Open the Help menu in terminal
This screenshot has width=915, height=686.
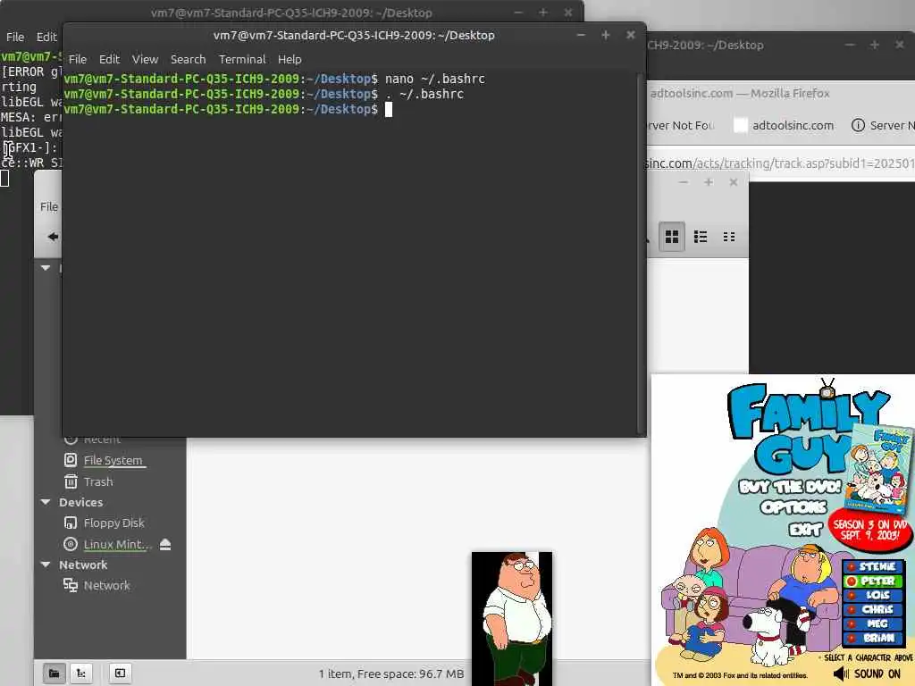(290, 59)
